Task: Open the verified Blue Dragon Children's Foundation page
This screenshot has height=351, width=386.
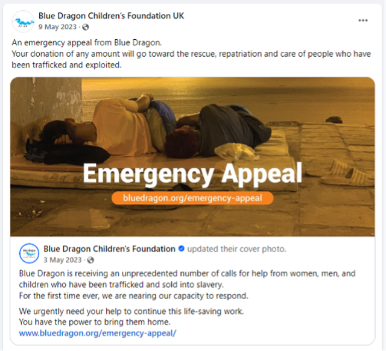Action: coord(109,249)
